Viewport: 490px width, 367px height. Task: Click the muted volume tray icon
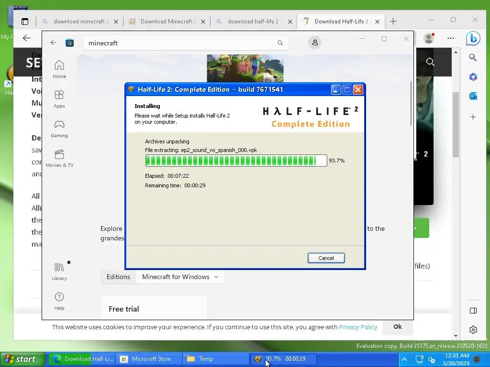432,360
